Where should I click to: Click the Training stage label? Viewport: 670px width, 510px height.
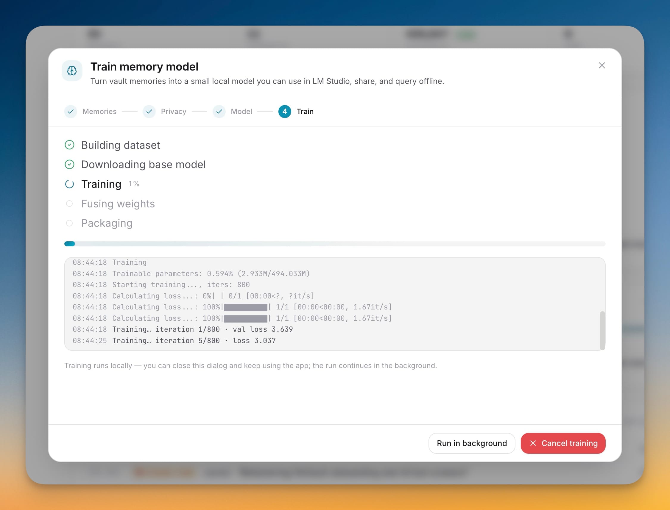[x=101, y=184]
